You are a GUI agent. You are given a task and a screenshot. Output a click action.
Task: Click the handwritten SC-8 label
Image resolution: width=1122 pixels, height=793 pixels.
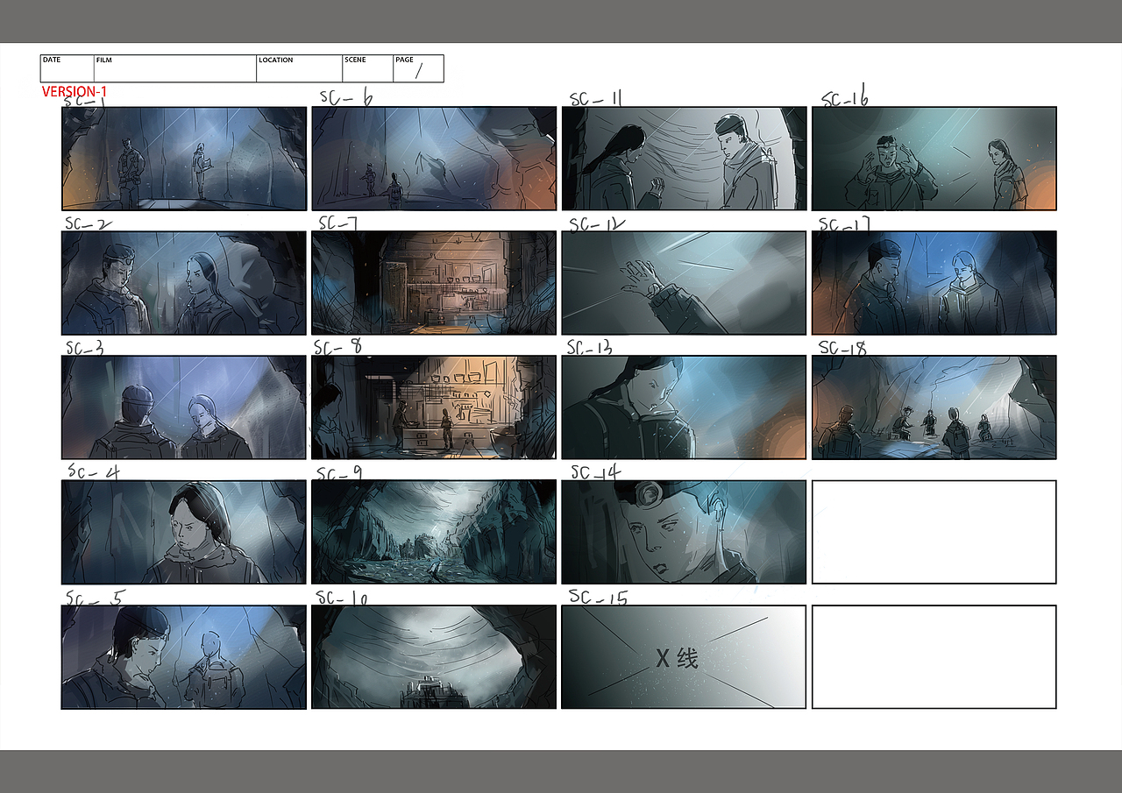[x=339, y=347]
